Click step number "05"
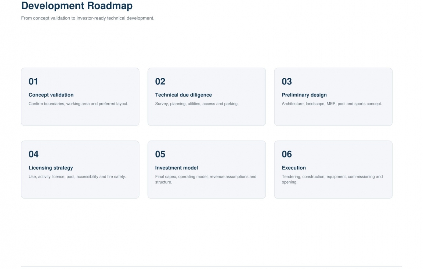 coord(160,154)
